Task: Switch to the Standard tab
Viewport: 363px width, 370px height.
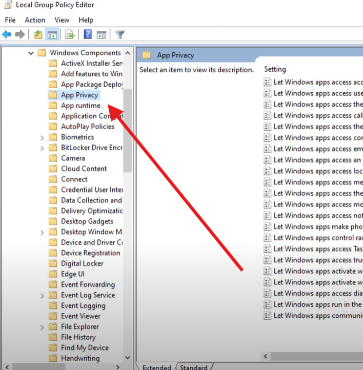Action: (x=193, y=367)
